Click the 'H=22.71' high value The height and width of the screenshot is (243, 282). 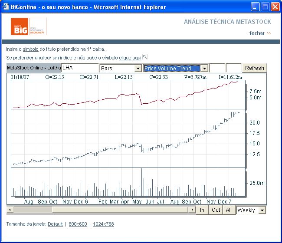[89, 77]
